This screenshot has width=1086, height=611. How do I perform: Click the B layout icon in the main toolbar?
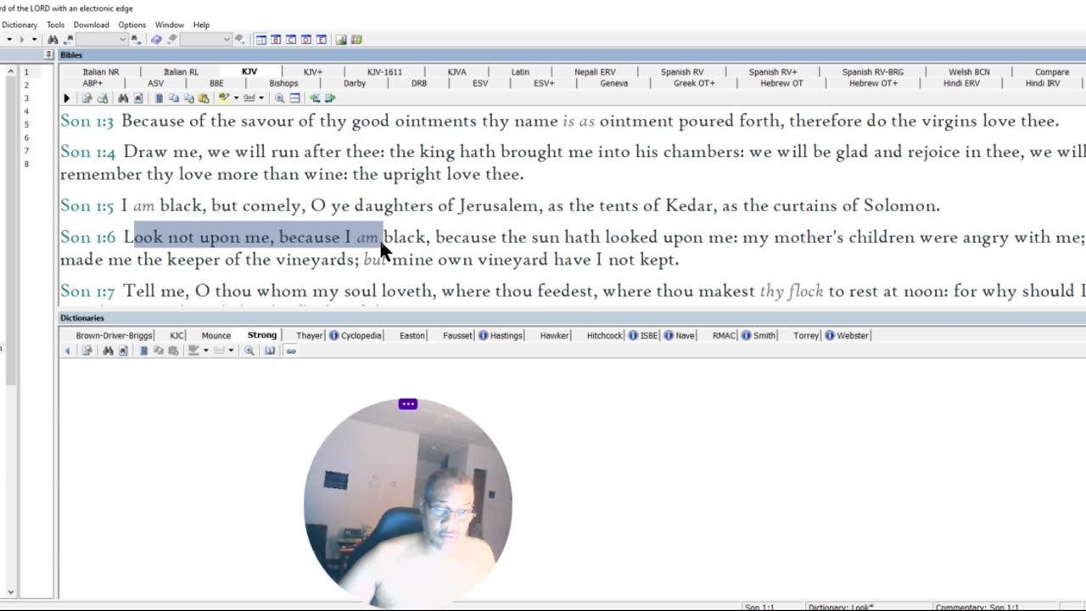pos(276,40)
